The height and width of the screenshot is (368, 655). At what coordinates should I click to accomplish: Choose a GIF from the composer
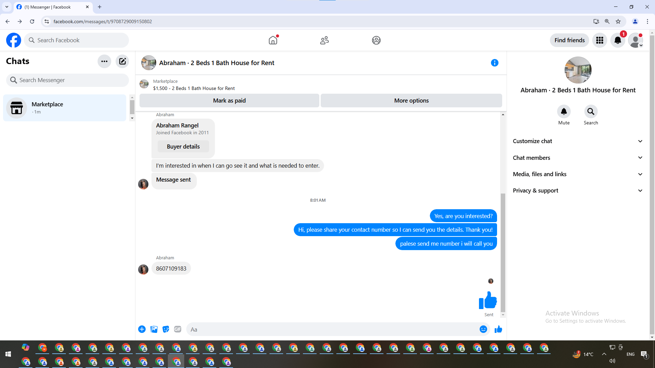pyautogui.click(x=178, y=329)
